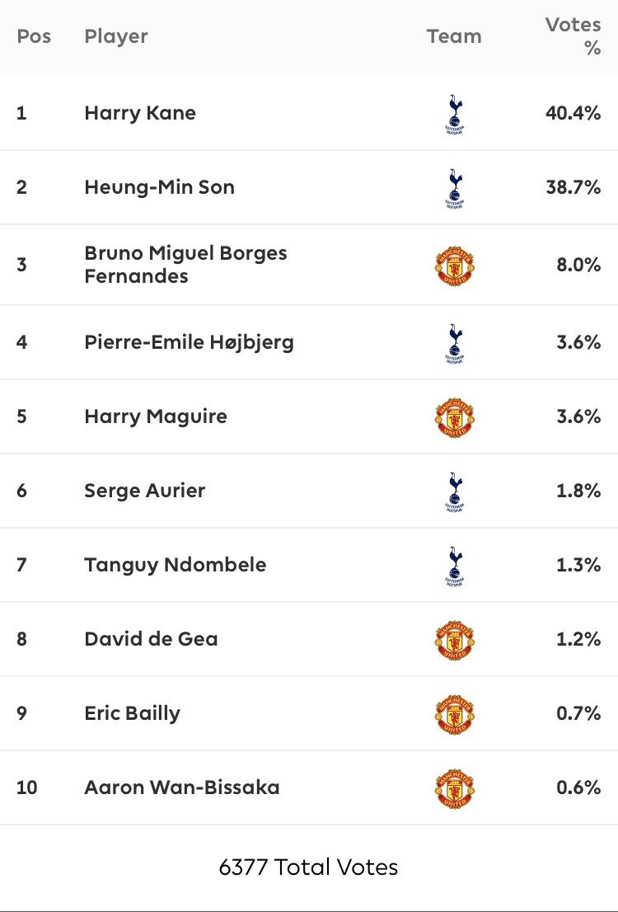Click the Player column header

click(x=116, y=37)
